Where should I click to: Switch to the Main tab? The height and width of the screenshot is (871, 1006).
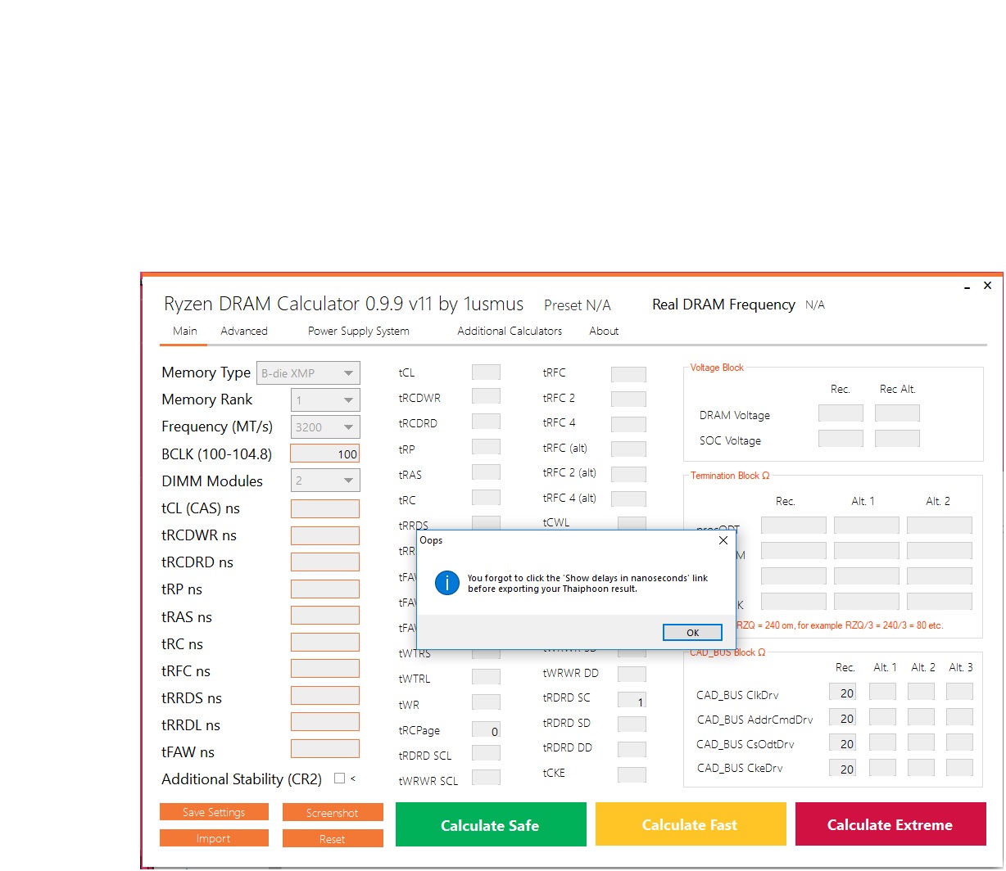point(184,331)
